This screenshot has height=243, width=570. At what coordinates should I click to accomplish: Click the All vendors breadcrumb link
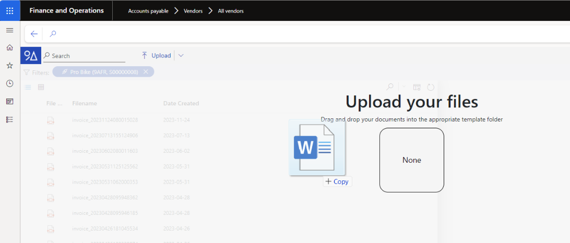231,11
